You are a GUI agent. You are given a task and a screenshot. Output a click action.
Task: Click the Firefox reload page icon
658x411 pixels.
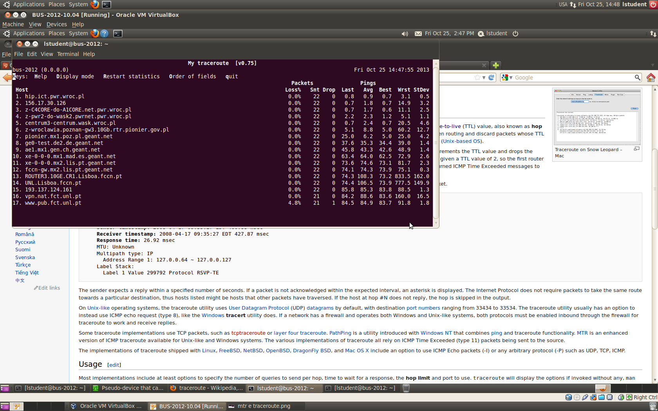point(491,78)
